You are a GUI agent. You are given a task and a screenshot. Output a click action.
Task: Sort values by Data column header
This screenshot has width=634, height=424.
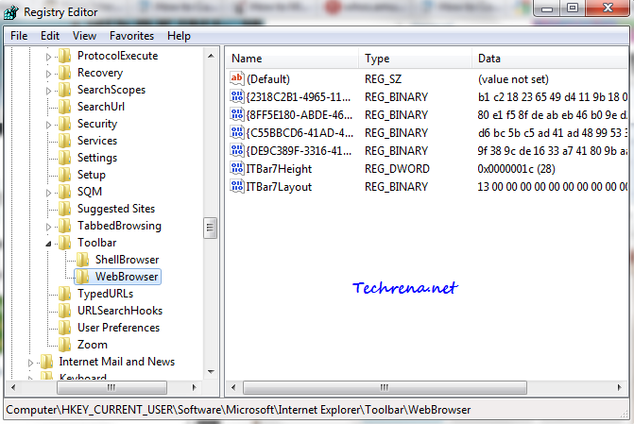550,59
